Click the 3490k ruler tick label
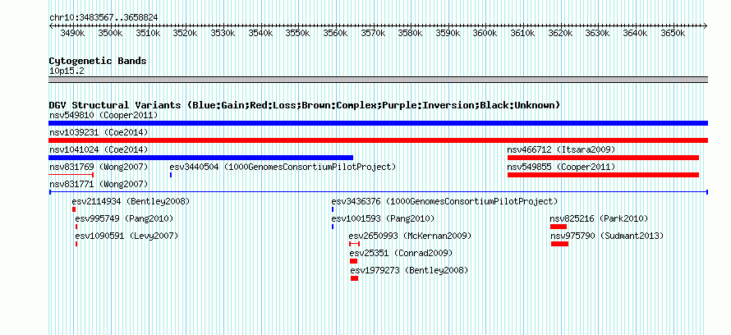The width and height of the screenshot is (731, 335). point(73,34)
